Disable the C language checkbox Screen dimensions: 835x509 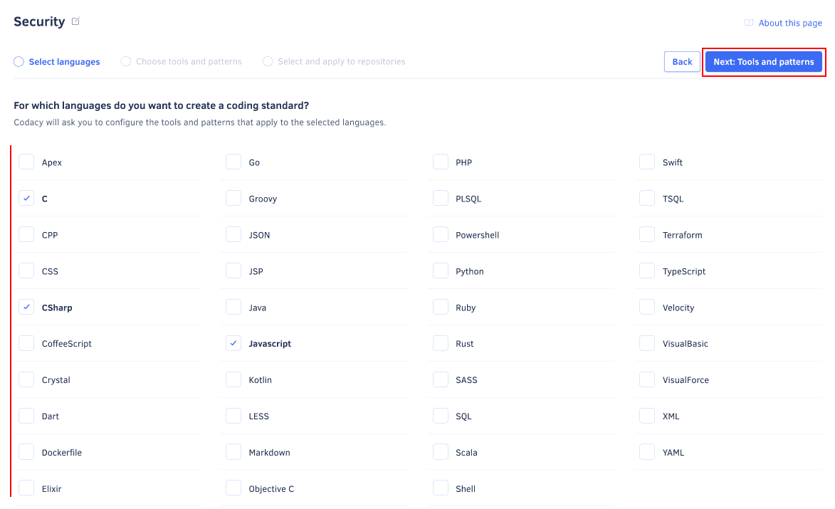26,198
